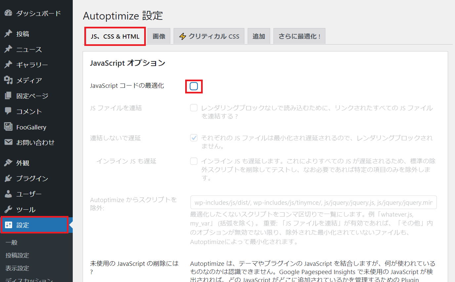
Task: Uncheck the 連結しないで遅延 checkbox
Action: pos(194,138)
